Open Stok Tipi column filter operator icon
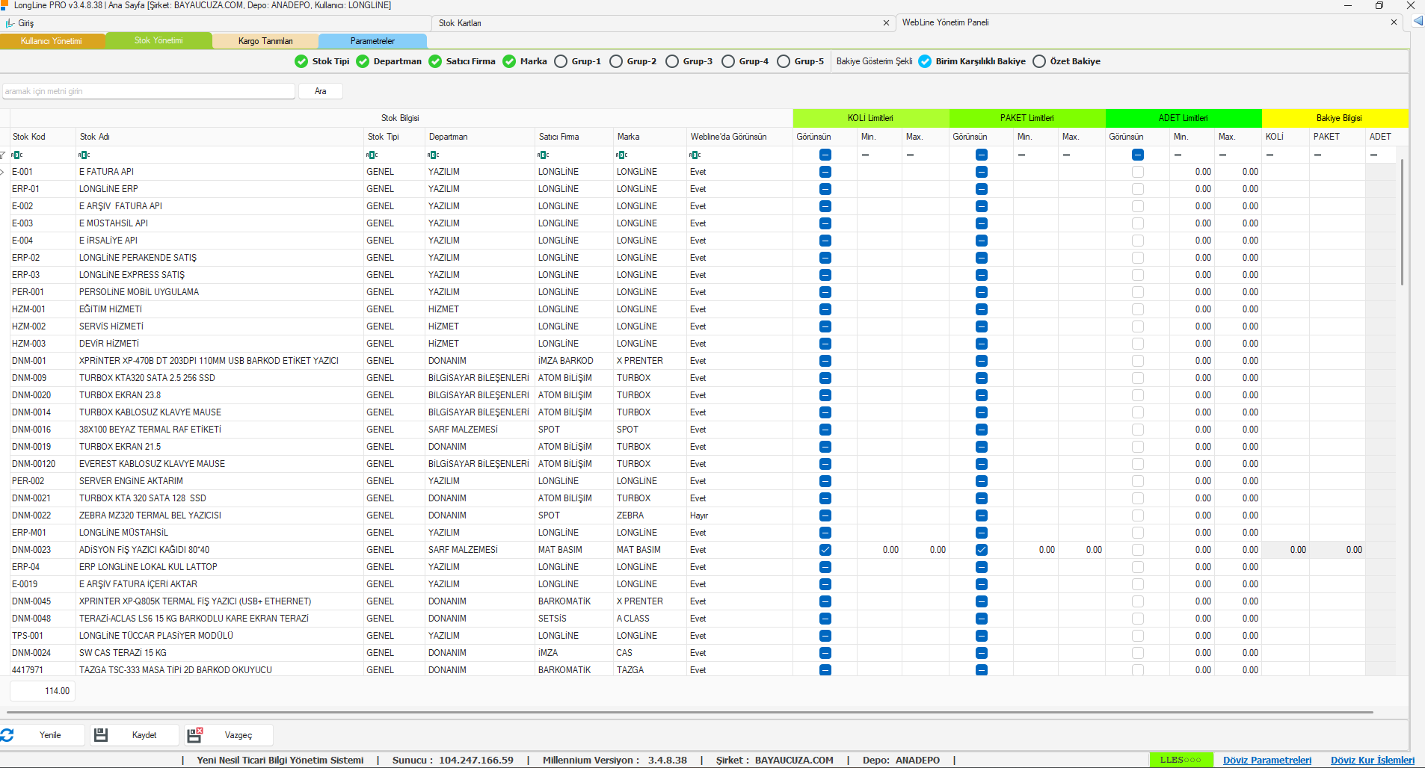Viewport: 1425px width, 768px height. [x=372, y=155]
